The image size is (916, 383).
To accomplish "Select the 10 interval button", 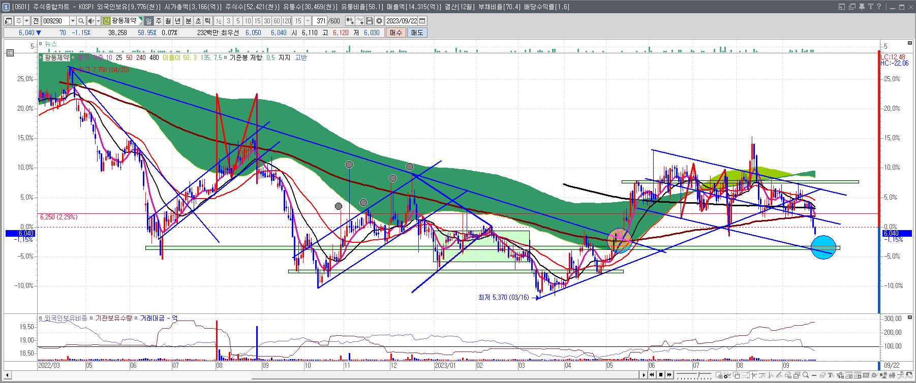I will (x=248, y=21).
